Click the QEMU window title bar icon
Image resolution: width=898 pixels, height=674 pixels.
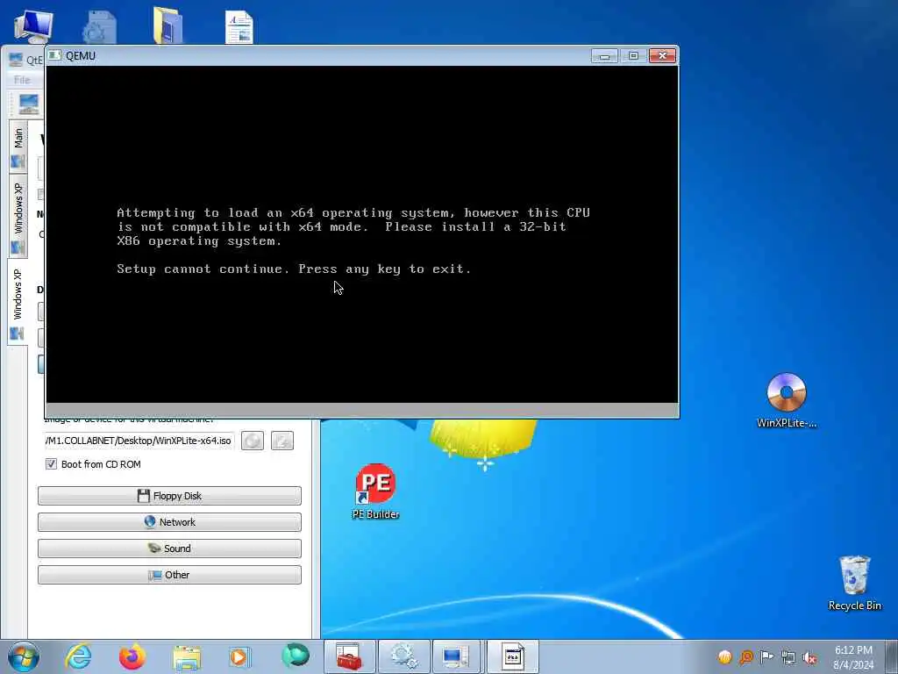(54, 55)
